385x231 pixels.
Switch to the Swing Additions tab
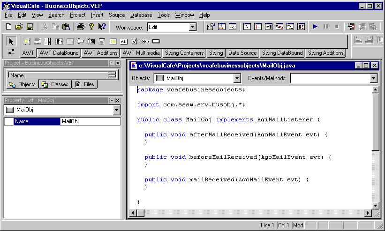(x=325, y=53)
